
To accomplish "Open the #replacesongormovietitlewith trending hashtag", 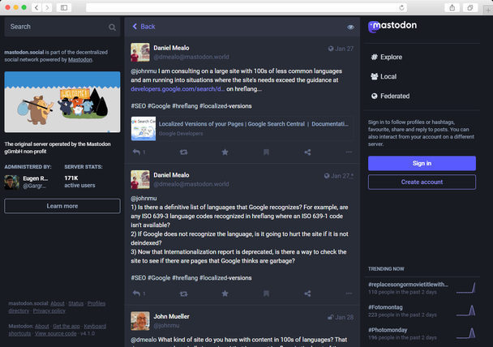I will click(x=408, y=285).
